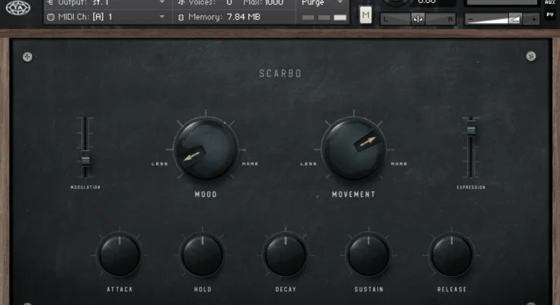Click the stereo pan slider center handle
The image size is (560, 305).
click(x=418, y=18)
